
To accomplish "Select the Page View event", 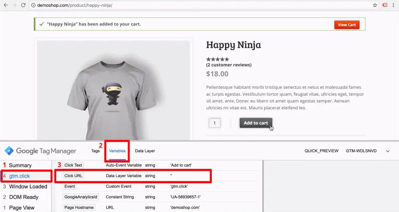I will coord(22,208).
